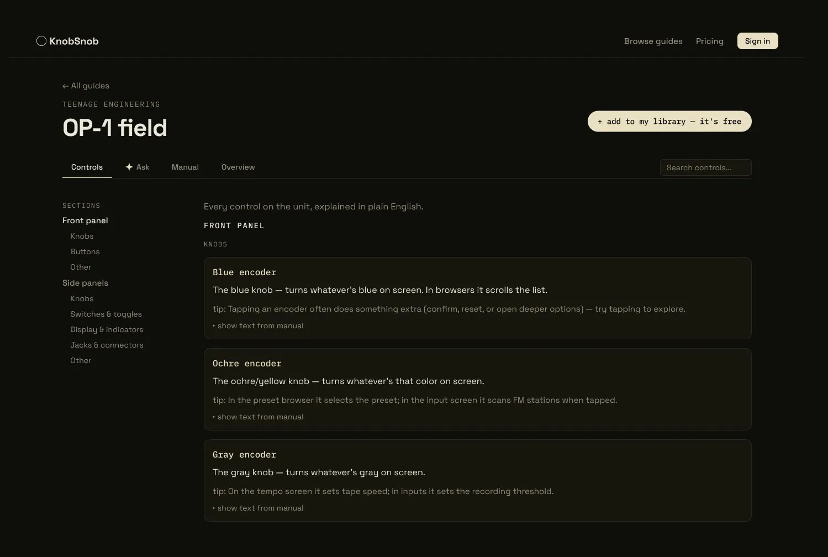
Task: Click the Blue encoder card title
Action: tap(244, 272)
